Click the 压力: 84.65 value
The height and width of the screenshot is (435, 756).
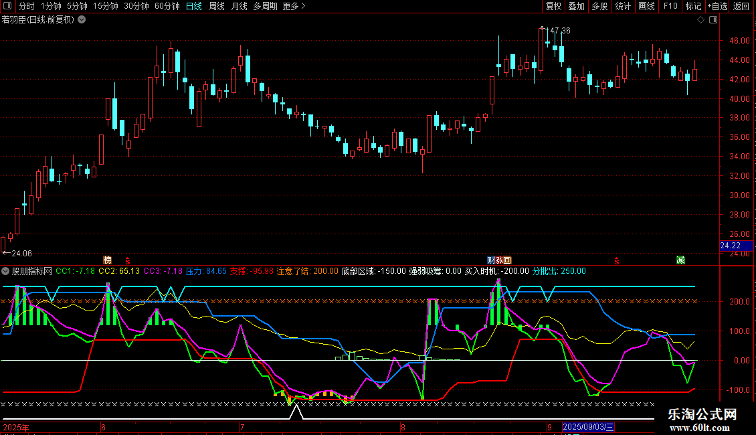click(x=206, y=272)
